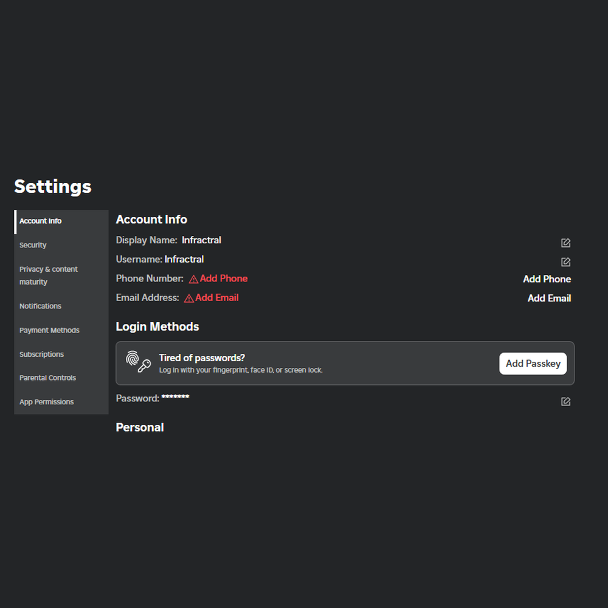
Task: Click the Login Methods section heading
Action: (157, 326)
